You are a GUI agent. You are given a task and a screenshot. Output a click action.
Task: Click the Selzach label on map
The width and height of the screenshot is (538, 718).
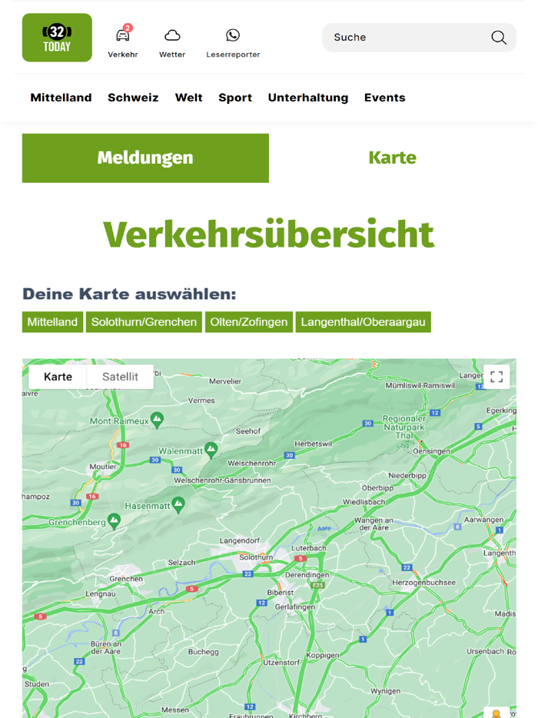[x=182, y=562]
